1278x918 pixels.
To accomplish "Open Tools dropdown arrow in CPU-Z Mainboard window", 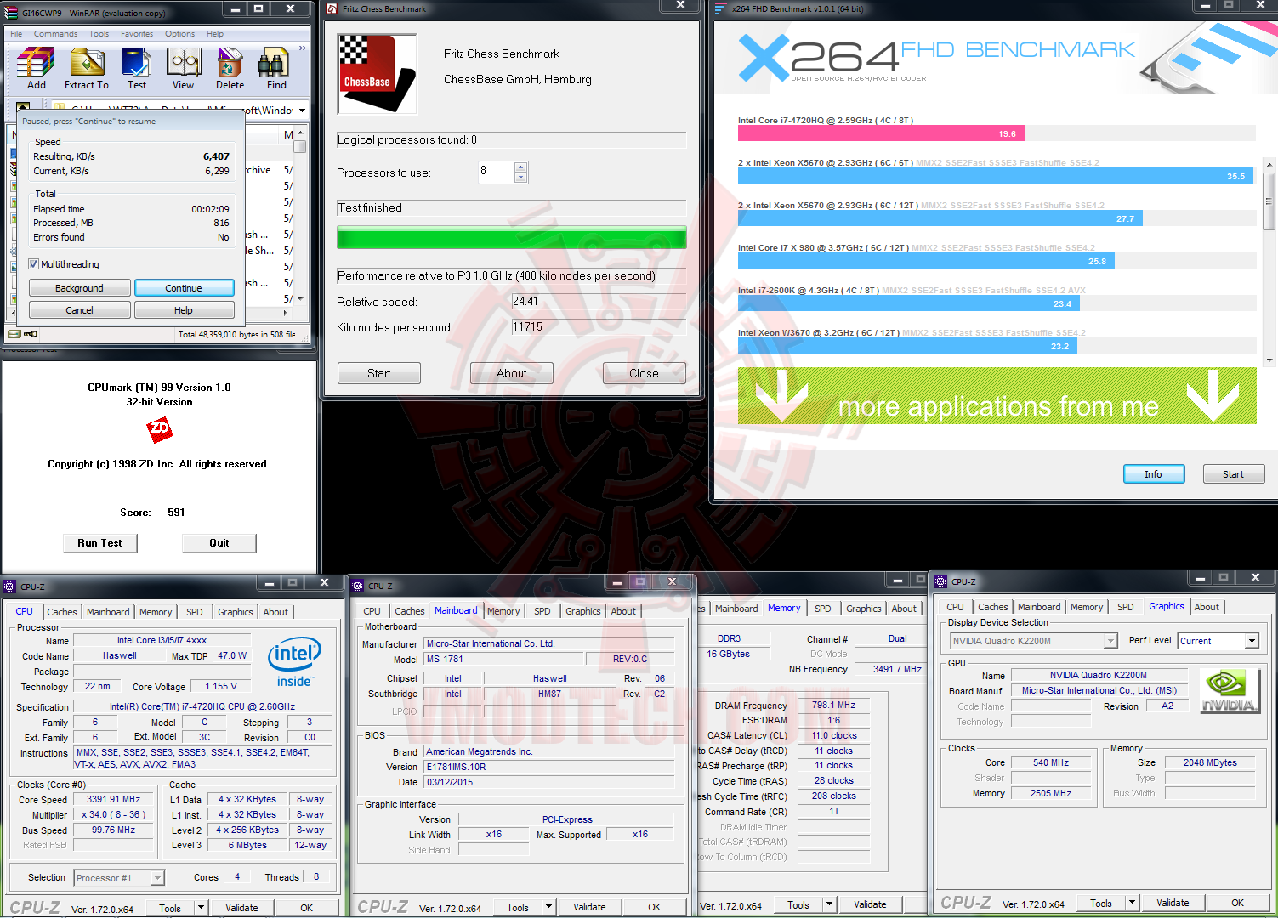I will click(549, 907).
